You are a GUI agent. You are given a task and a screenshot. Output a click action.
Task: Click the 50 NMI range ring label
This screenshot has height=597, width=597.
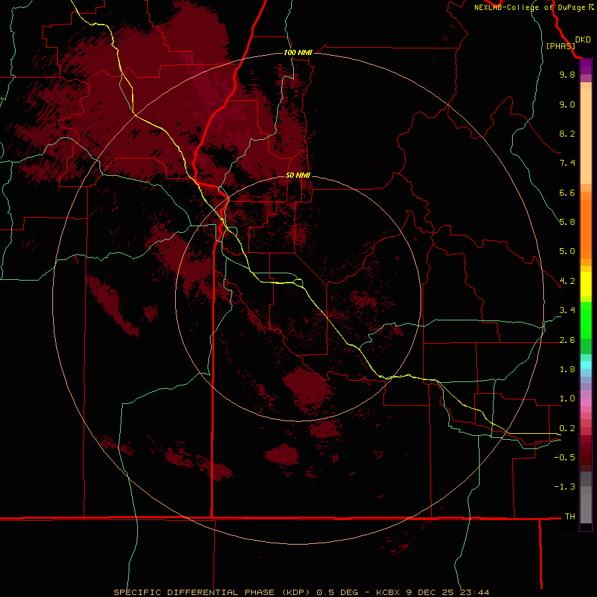pyautogui.click(x=298, y=175)
